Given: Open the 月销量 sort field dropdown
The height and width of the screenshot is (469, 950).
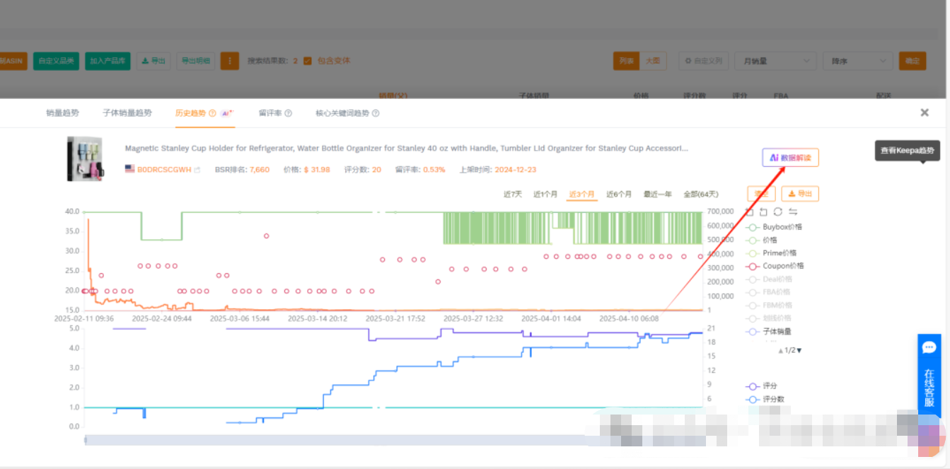Looking at the screenshot, I should click(775, 61).
